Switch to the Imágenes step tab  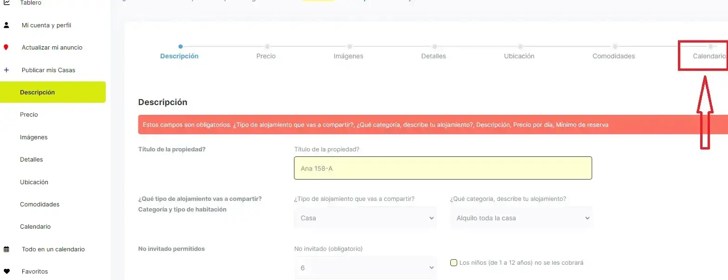[349, 56]
